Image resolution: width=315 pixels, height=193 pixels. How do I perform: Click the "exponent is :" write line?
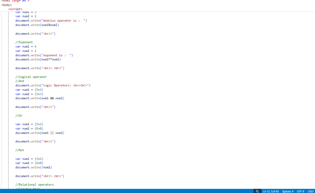[x=44, y=55]
